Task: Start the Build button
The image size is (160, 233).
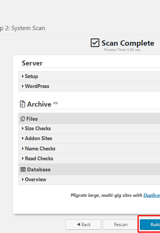Action: click(x=150, y=224)
